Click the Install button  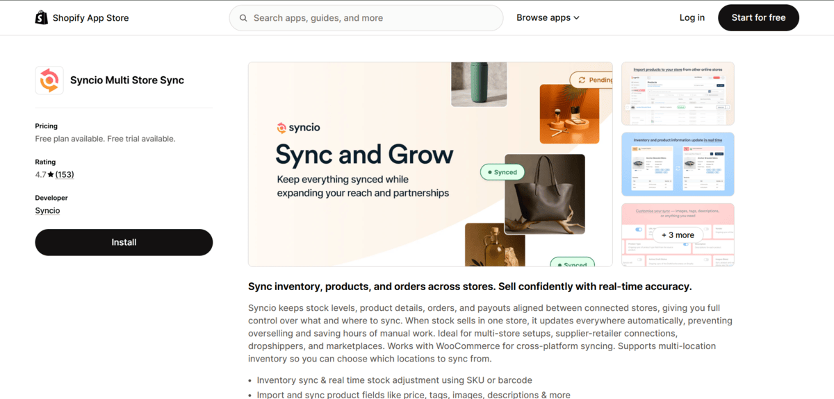tap(124, 242)
